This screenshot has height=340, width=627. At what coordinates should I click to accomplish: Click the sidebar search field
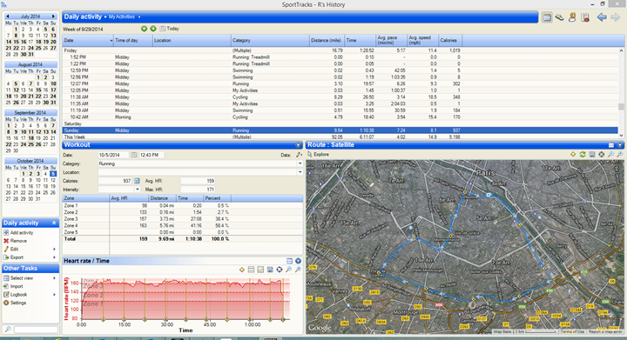coord(36,330)
